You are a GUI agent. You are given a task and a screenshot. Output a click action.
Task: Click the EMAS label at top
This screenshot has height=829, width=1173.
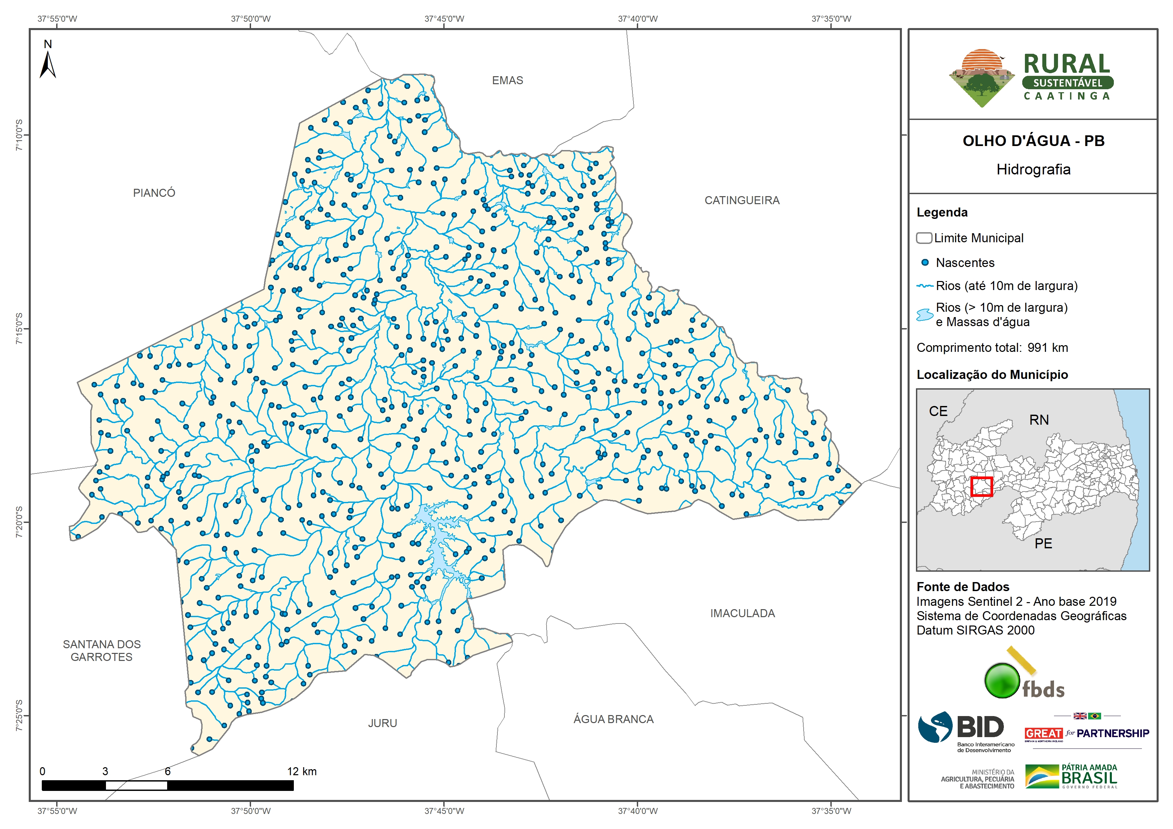(x=507, y=81)
